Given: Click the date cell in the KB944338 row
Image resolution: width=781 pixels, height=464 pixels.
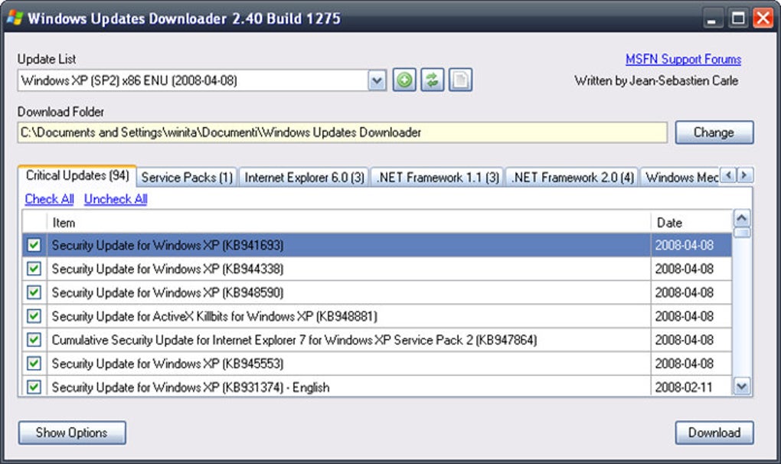Looking at the screenshot, I should click(x=691, y=269).
